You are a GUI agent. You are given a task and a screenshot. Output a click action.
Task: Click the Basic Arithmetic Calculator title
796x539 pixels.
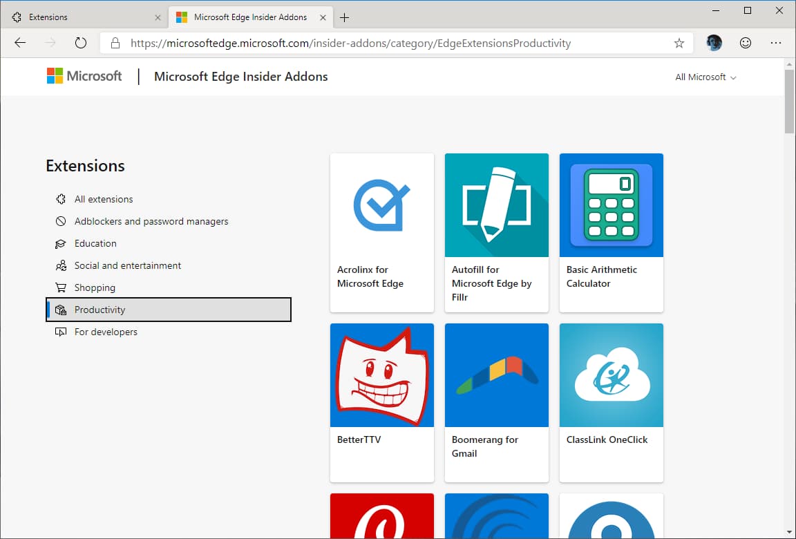602,276
